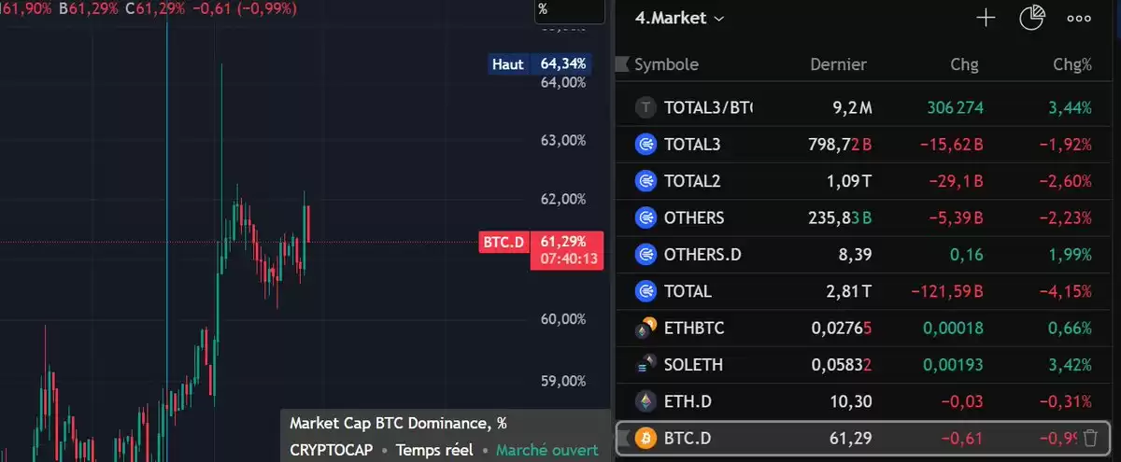The width and height of the screenshot is (1121, 462).
Task: Click the Haut 64,34% high price label
Action: (x=541, y=64)
